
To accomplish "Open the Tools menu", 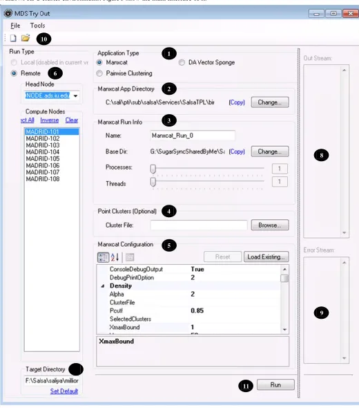I will pos(37,26).
